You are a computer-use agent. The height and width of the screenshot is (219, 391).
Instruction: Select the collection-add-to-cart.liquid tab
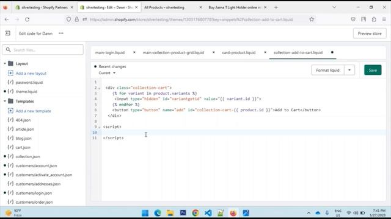point(298,53)
